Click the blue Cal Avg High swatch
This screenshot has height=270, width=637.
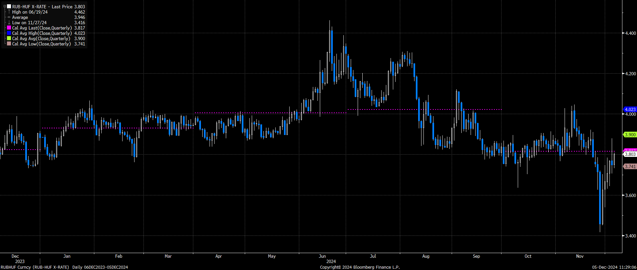click(9, 33)
